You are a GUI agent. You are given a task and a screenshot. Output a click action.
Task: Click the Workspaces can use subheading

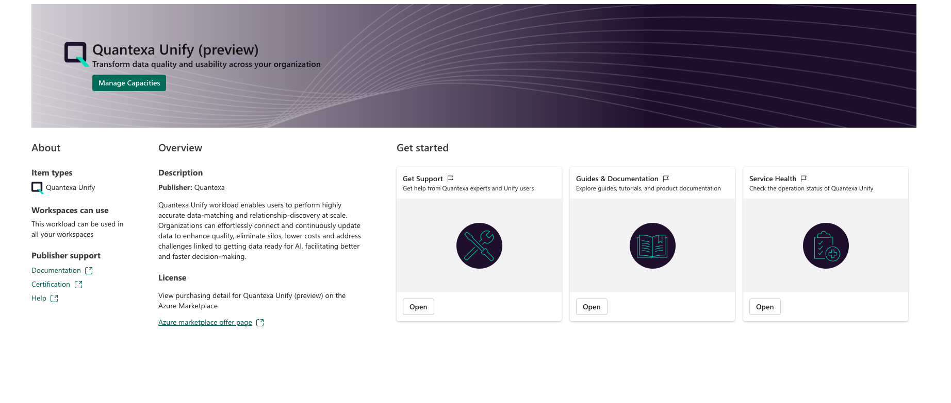point(70,210)
